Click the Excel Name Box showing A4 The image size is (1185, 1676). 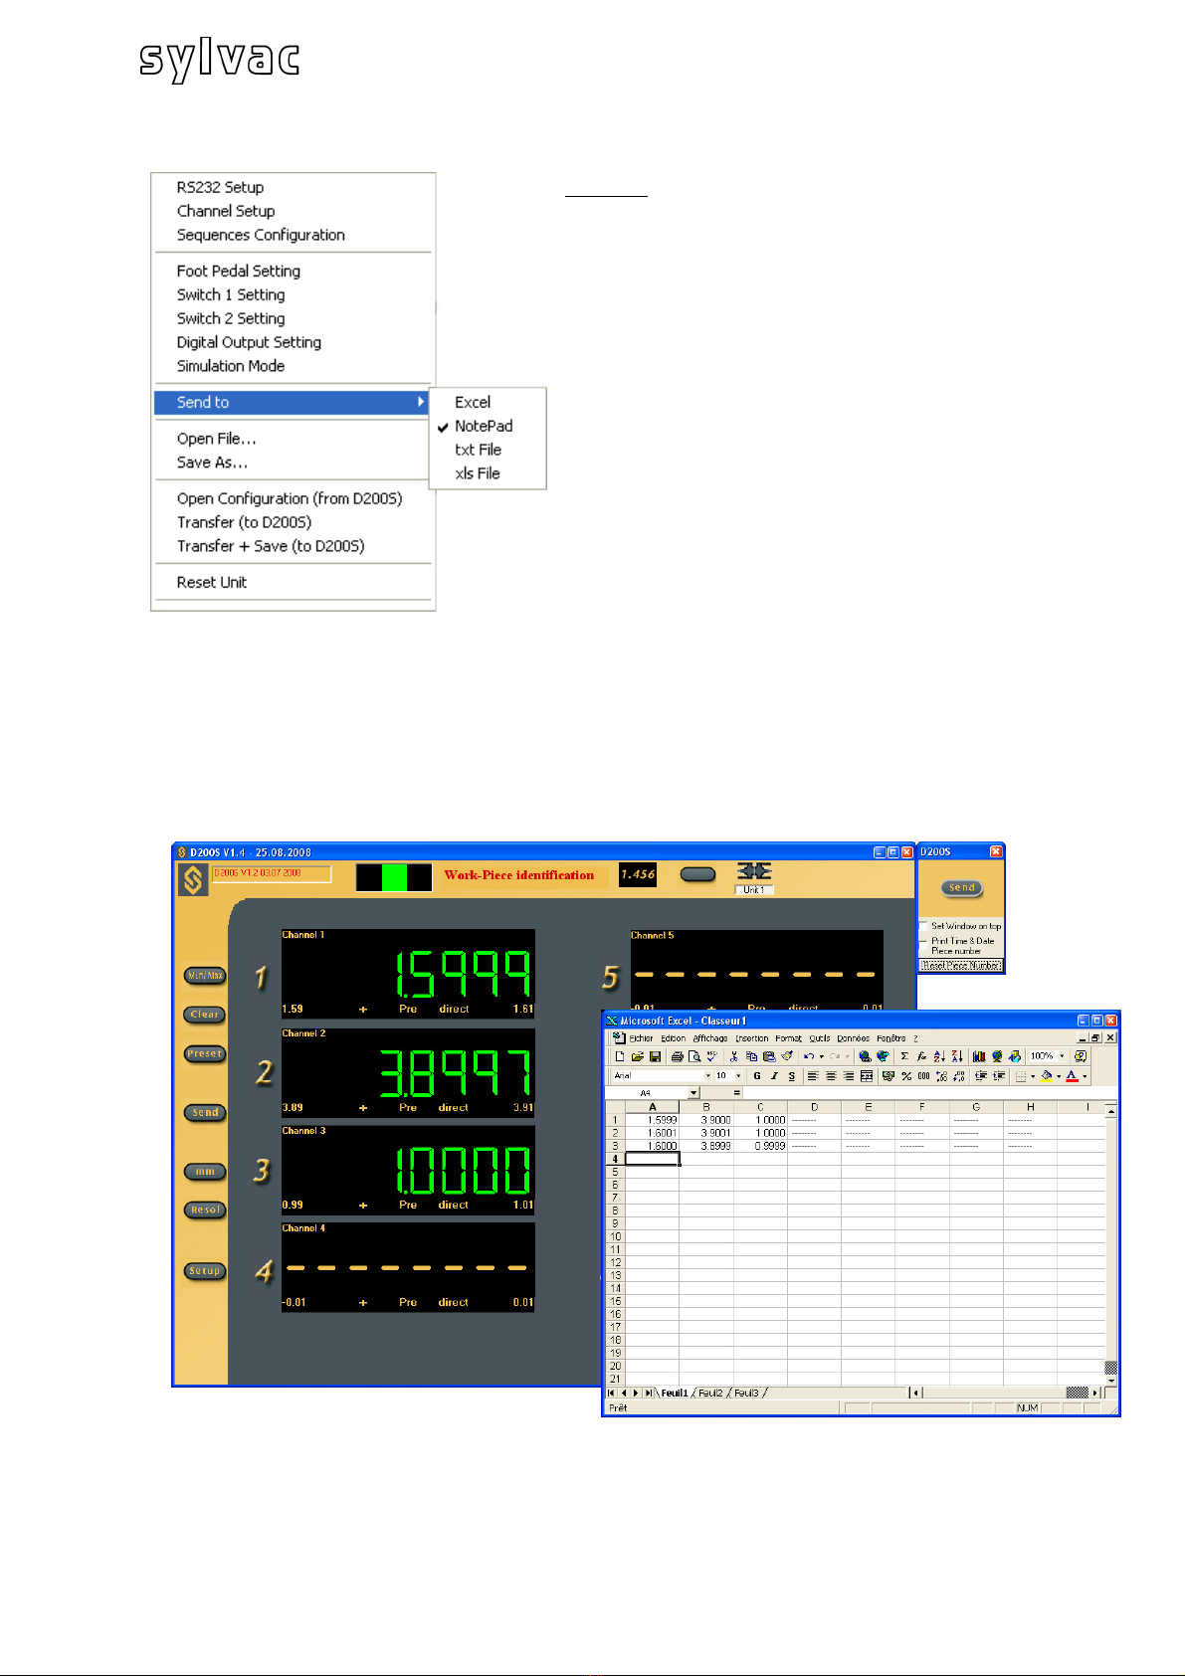pos(647,1093)
